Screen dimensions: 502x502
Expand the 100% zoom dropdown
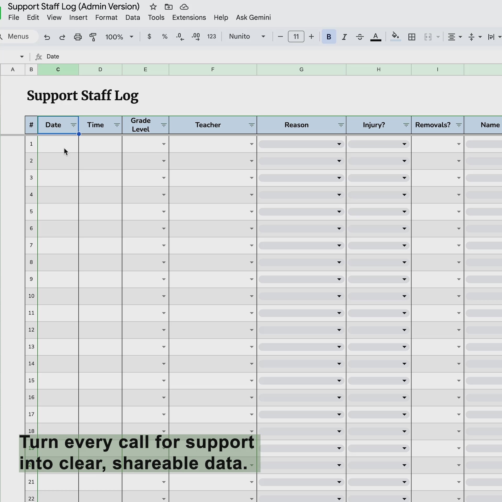pos(119,37)
